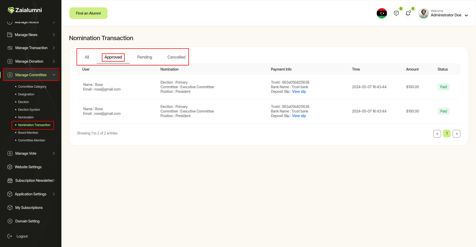Open the notifications bell icon

(x=408, y=13)
